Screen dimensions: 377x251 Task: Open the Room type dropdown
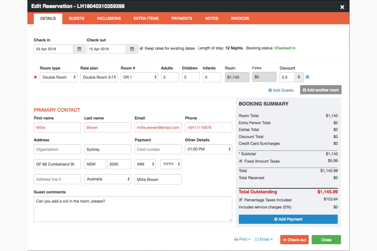click(58, 77)
